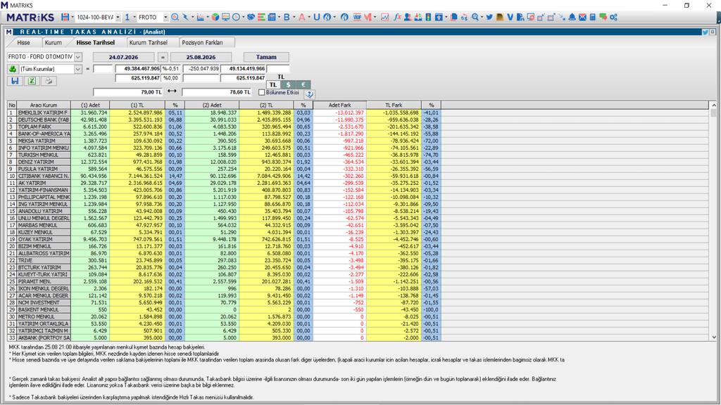Click the red M icon in toolbar

click(368, 17)
